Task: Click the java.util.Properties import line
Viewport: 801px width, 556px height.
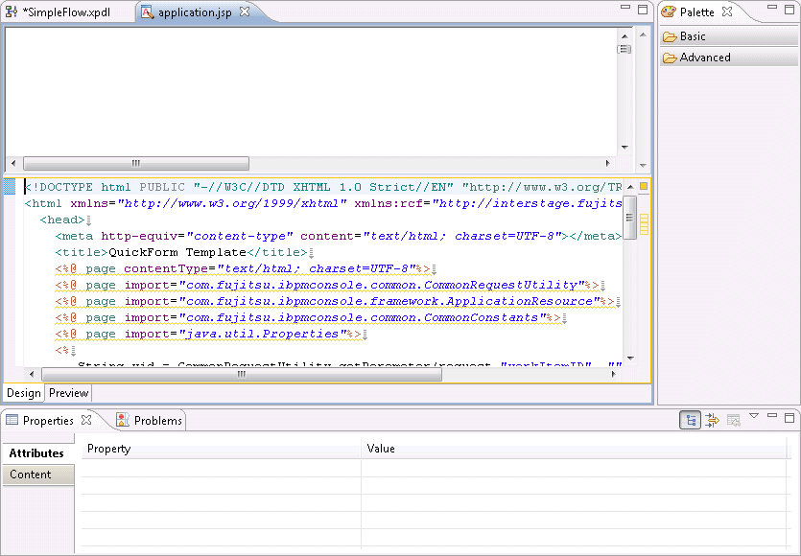Action: tap(208, 334)
